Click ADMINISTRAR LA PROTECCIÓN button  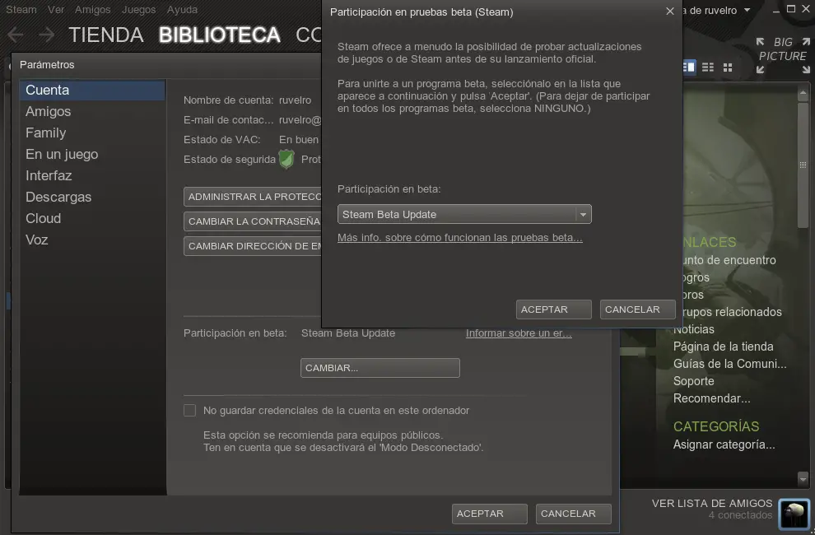point(253,197)
